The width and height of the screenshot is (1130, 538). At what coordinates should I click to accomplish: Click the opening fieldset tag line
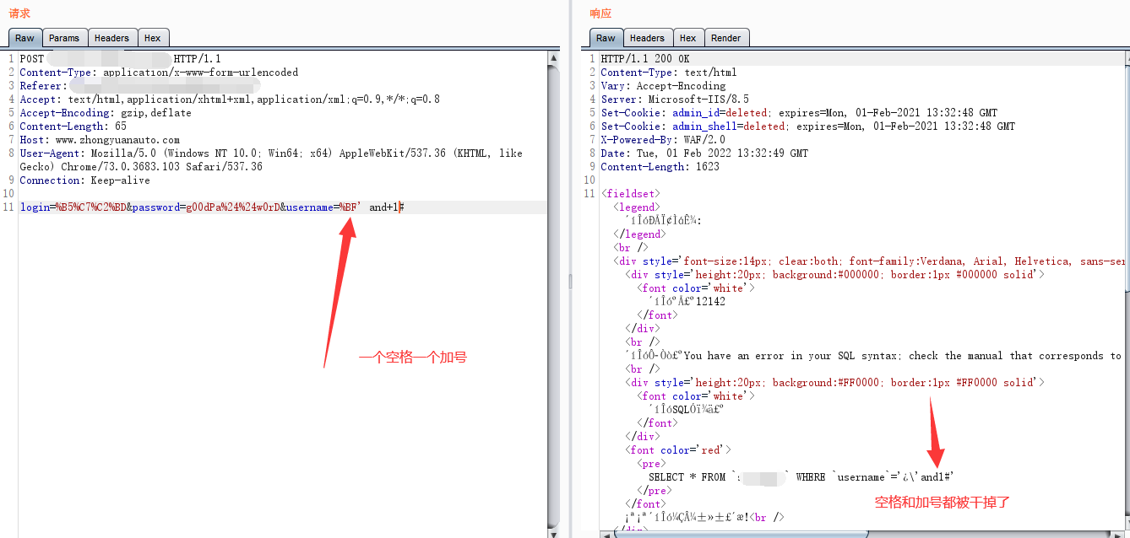click(630, 194)
